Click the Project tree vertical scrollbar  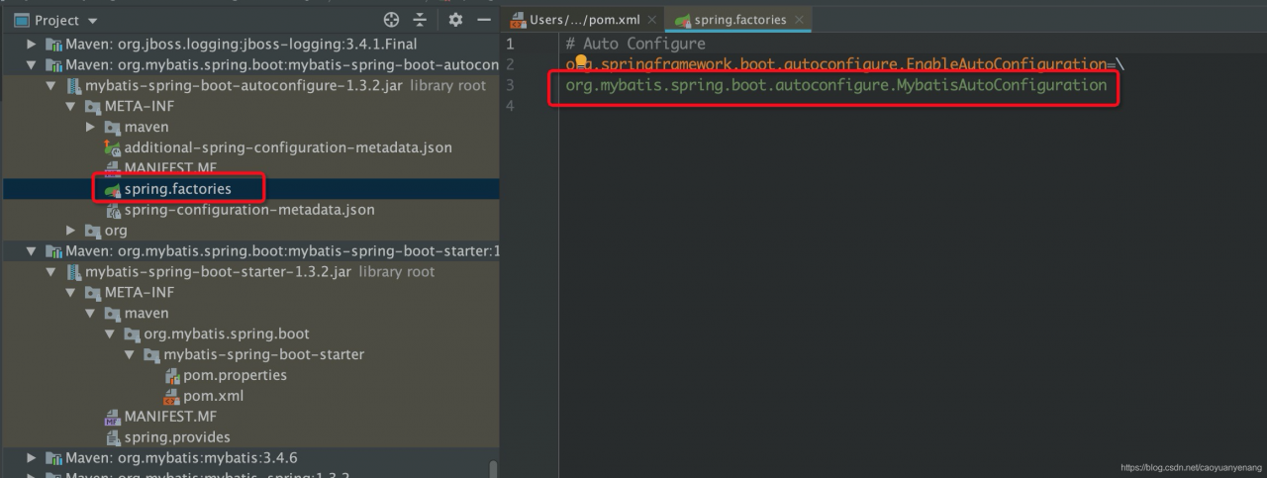click(x=493, y=469)
